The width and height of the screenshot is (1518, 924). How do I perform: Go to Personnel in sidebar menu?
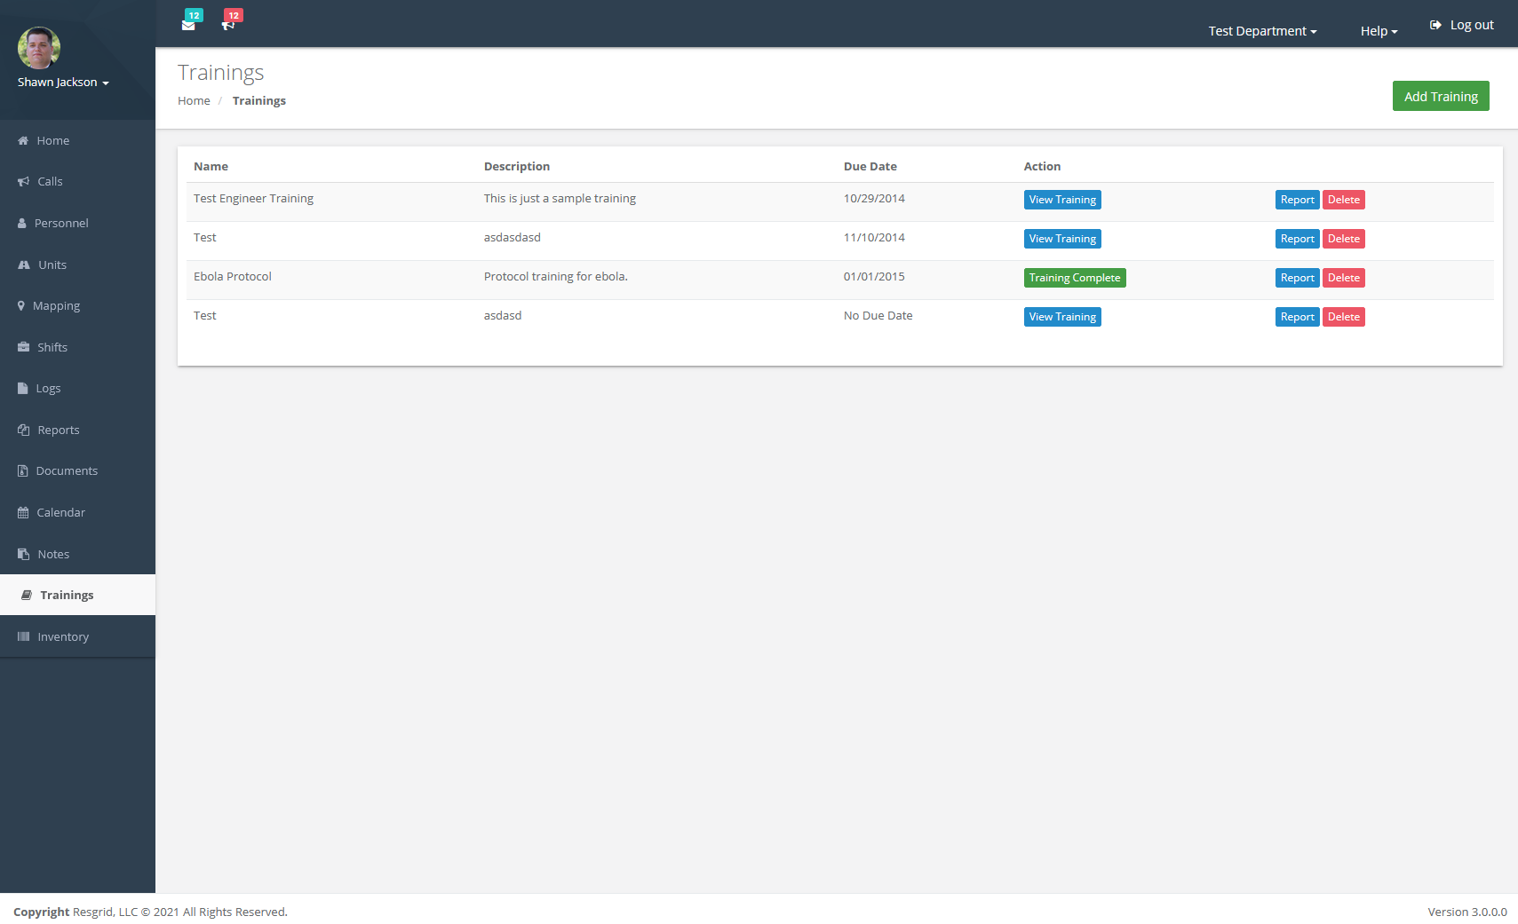pos(61,224)
